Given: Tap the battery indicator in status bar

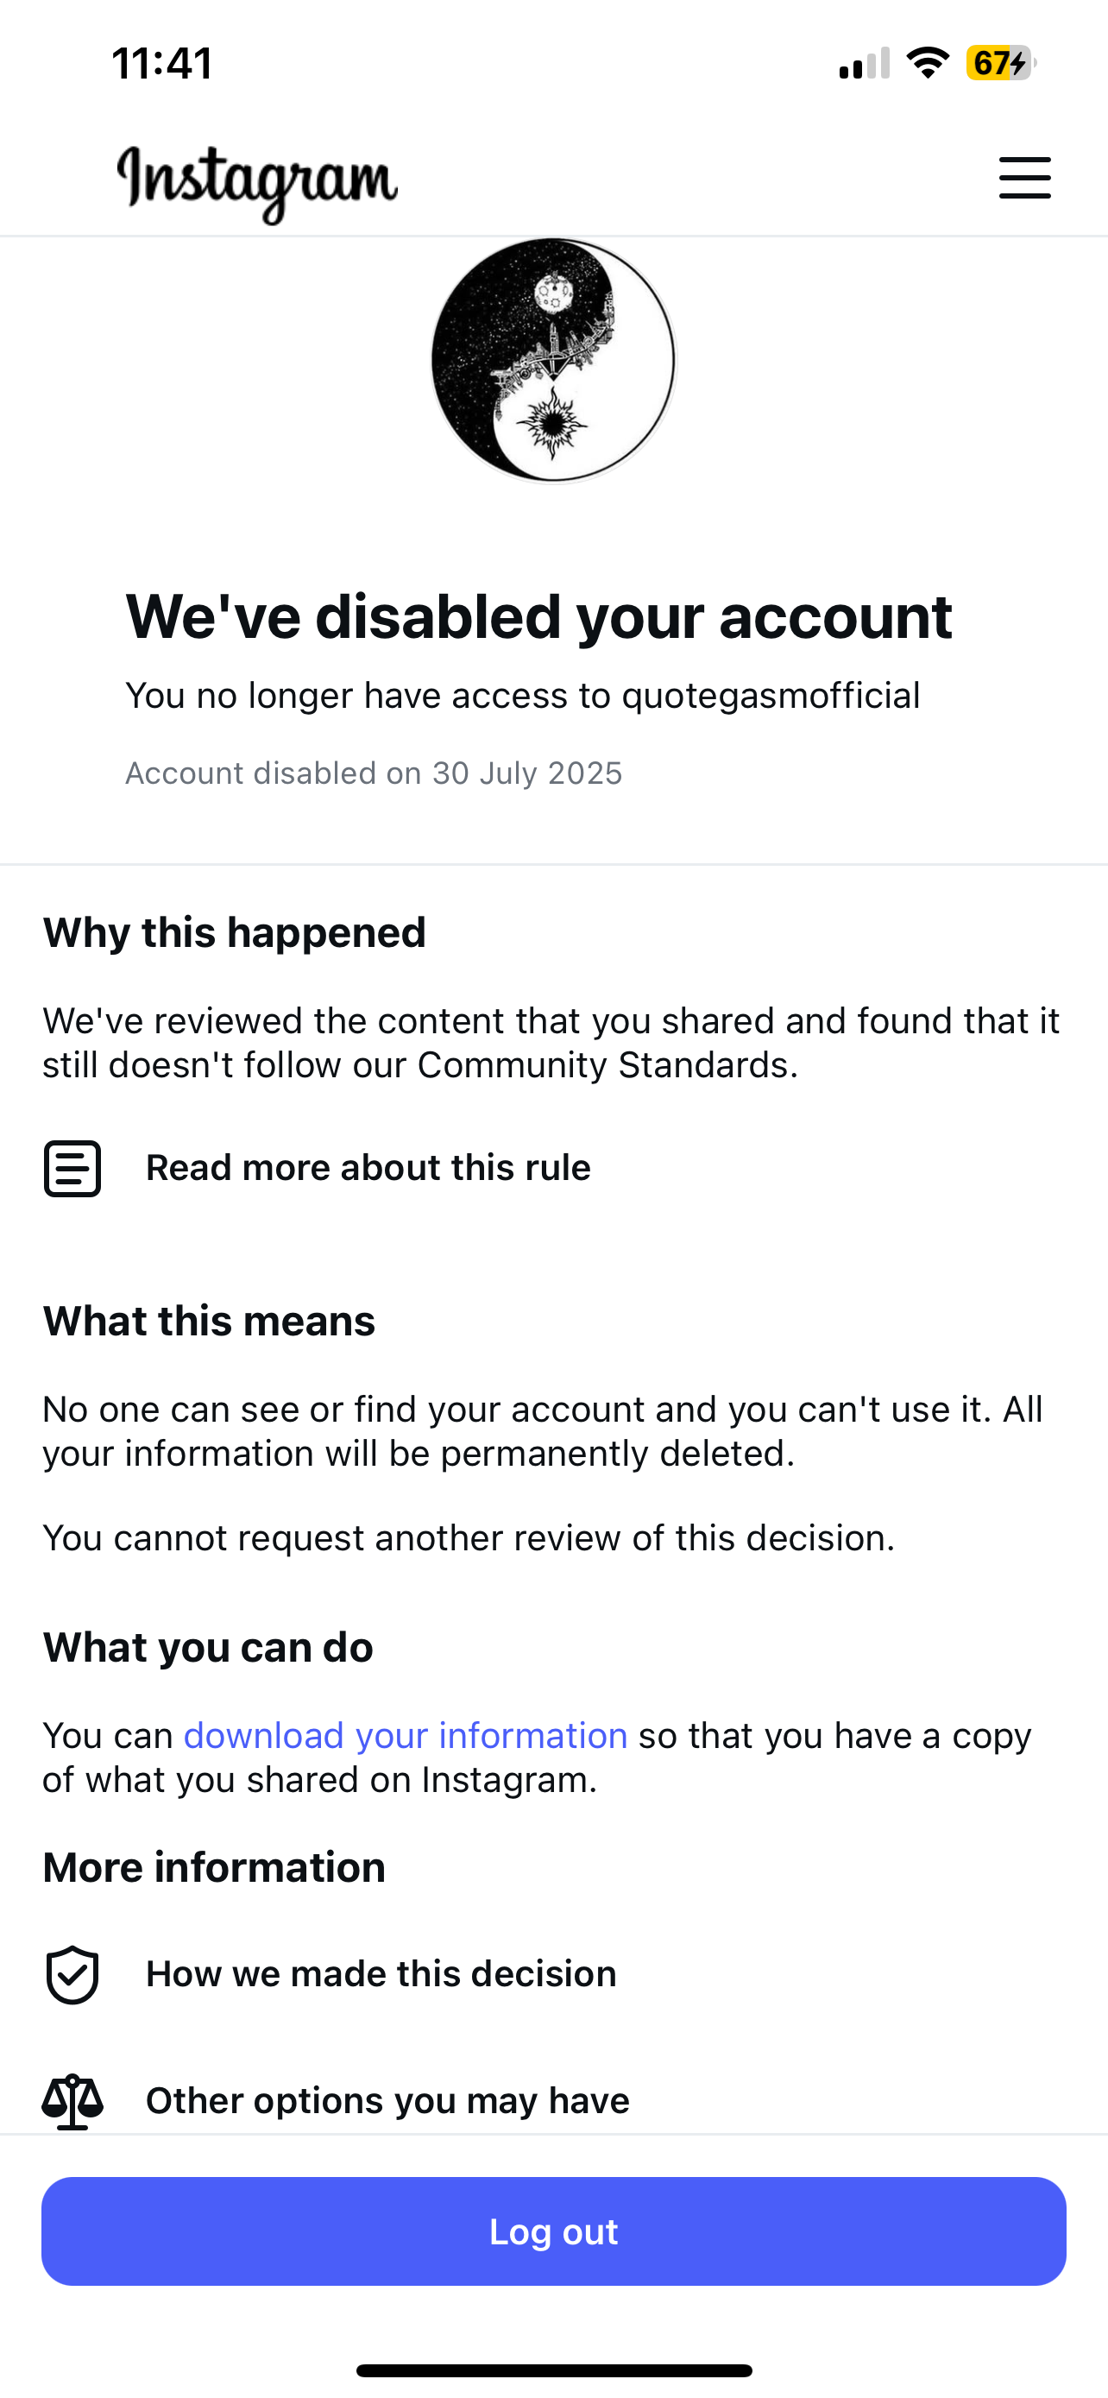Looking at the screenshot, I should point(1001,63).
